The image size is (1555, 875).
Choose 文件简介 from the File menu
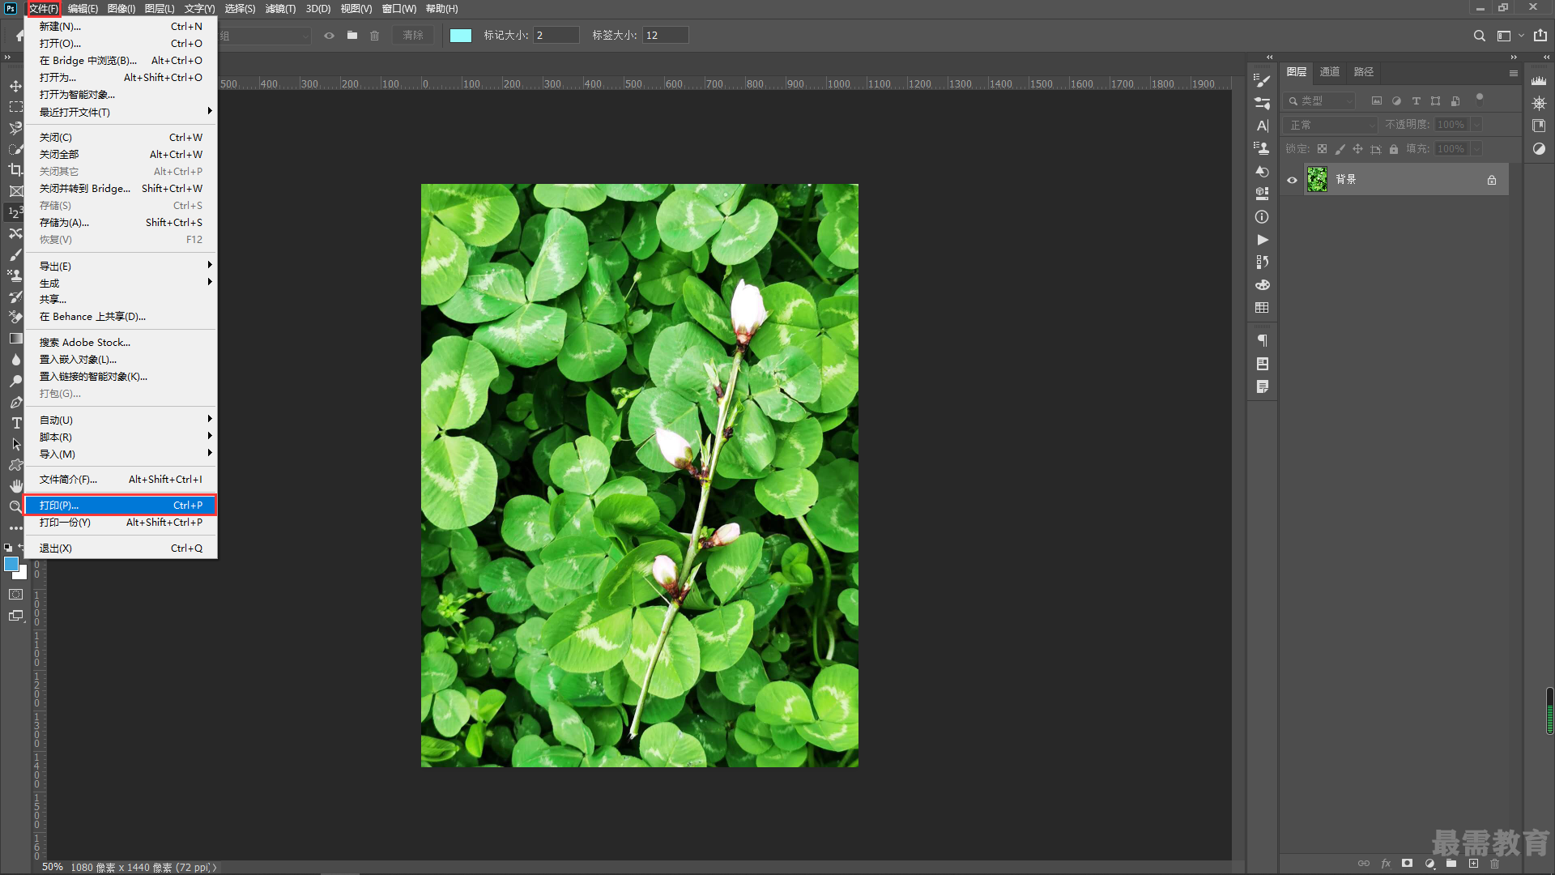[x=121, y=479]
